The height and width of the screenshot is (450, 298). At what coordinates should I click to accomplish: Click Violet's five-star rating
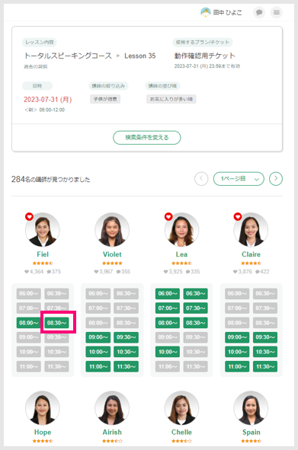pos(112,263)
